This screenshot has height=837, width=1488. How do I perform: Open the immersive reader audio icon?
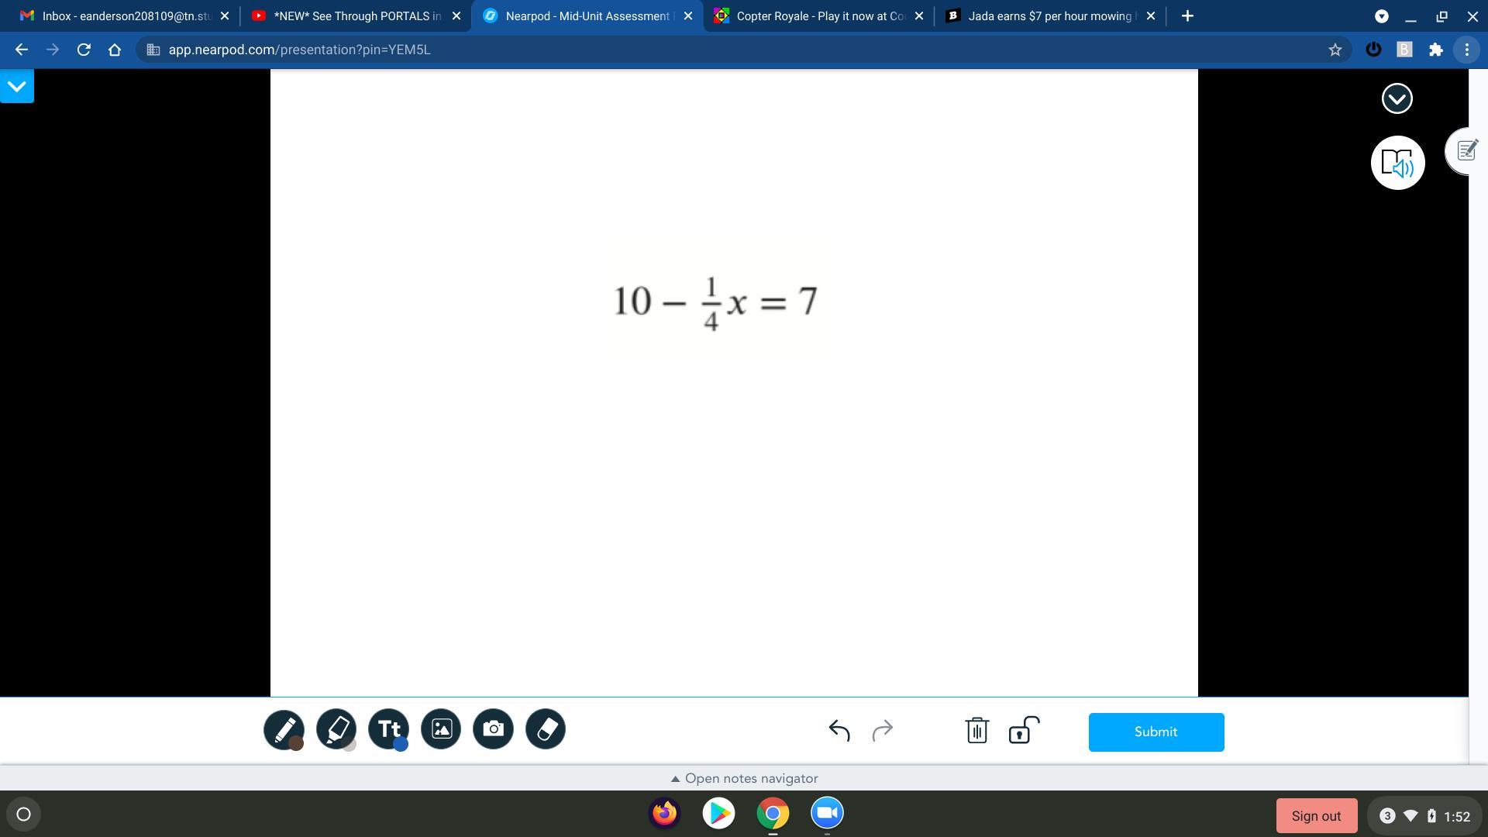click(1397, 164)
